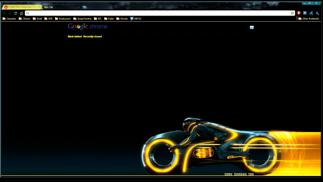Open the Other bookmarks folder

click(308, 19)
